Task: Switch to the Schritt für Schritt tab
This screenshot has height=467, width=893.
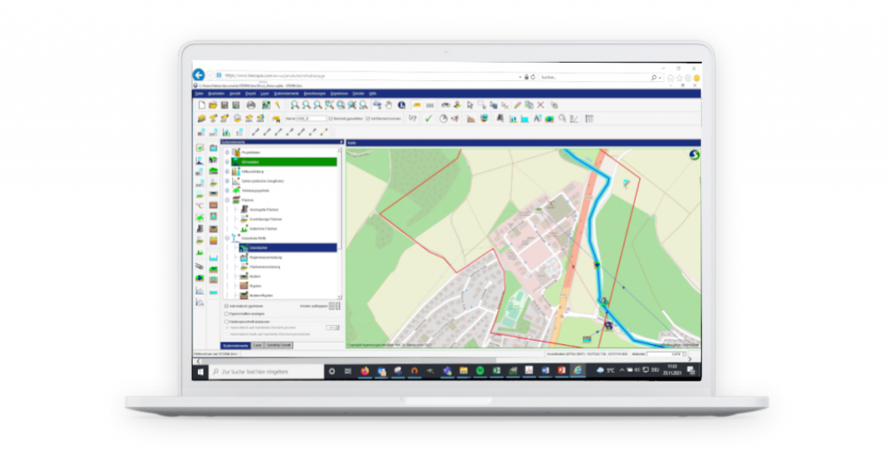Action: pyautogui.click(x=278, y=345)
